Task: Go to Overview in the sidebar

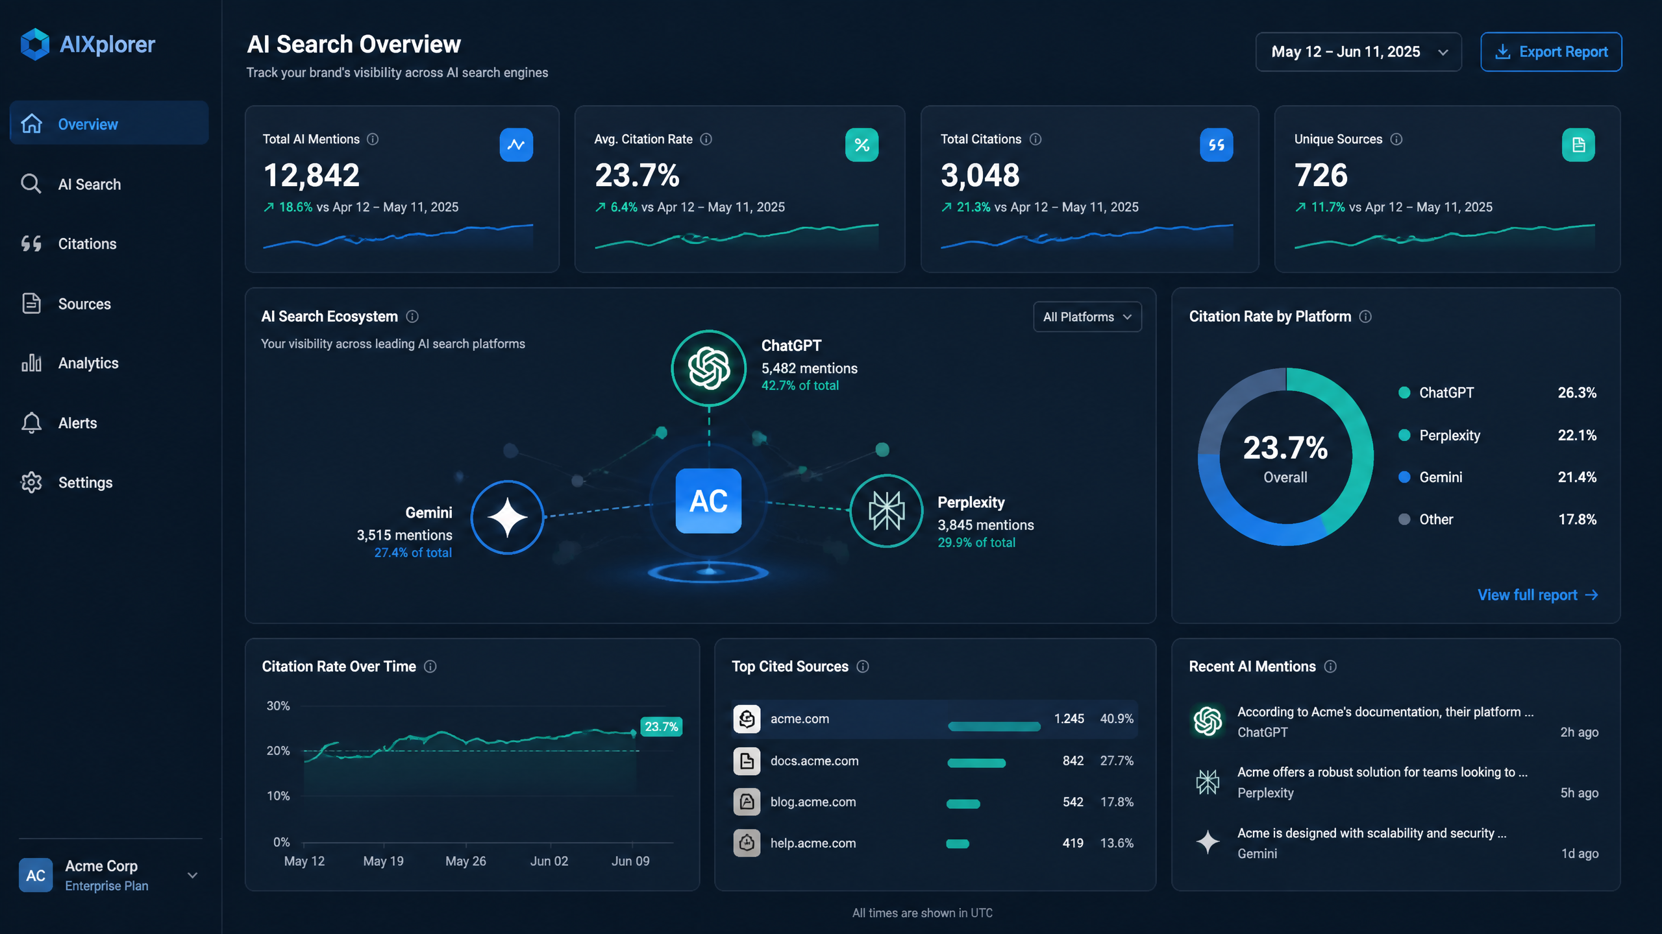Action: [109, 123]
